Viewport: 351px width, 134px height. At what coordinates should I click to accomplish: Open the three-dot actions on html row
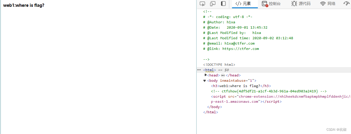[x=199, y=70]
